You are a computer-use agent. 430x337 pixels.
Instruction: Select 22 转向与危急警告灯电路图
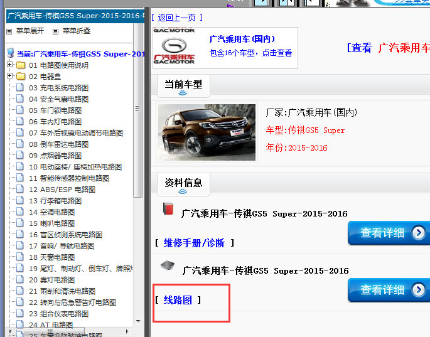[73, 302]
